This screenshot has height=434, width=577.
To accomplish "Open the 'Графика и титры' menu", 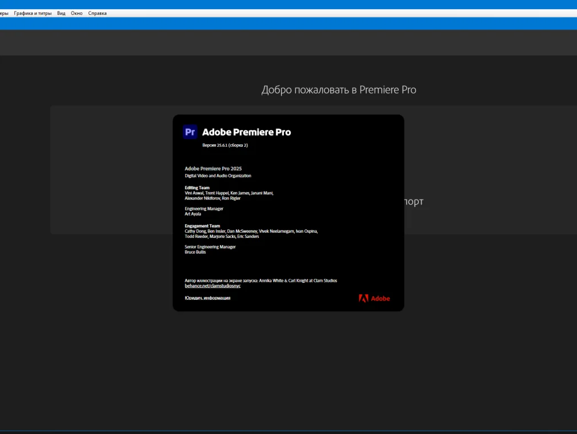I will [33, 13].
